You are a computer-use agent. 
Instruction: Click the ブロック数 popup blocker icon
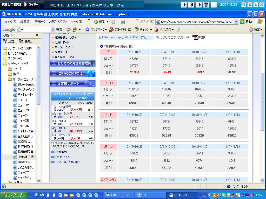point(111,30)
